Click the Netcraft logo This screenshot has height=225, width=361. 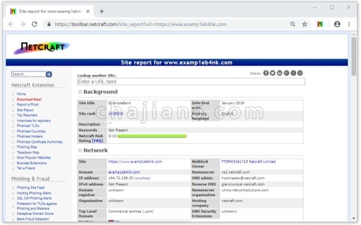click(x=42, y=47)
